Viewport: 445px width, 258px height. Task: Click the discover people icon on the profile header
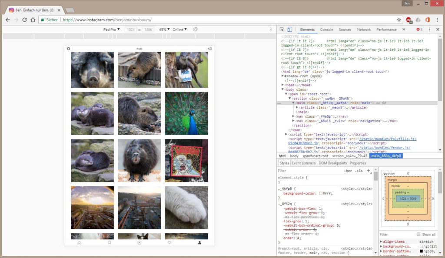point(210,49)
